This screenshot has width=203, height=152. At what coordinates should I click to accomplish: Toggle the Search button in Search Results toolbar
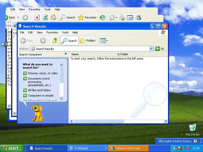coord(69,41)
